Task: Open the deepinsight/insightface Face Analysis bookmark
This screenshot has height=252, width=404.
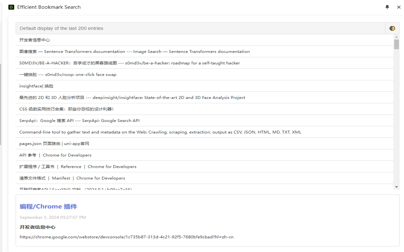Action: pyautogui.click(x=132, y=98)
